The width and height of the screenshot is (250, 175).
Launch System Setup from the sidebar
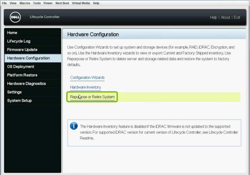[18, 100]
